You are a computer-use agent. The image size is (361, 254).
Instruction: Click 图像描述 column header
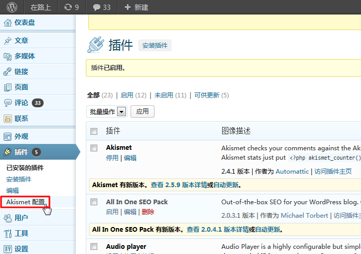coord(236,131)
